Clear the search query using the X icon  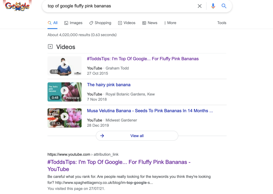tap(200, 6)
